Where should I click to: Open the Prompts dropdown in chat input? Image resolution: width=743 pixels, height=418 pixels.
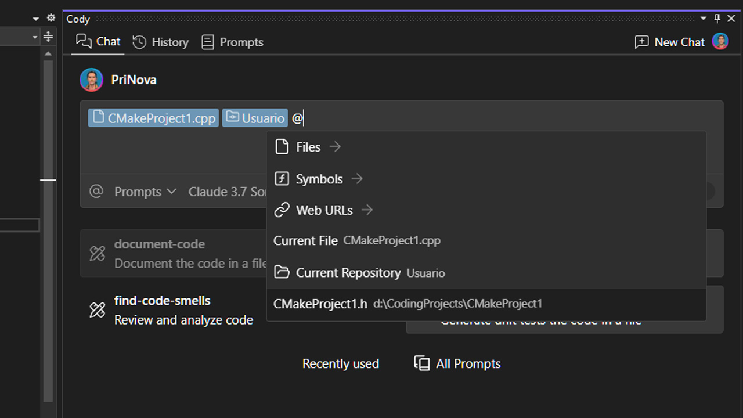coord(145,192)
